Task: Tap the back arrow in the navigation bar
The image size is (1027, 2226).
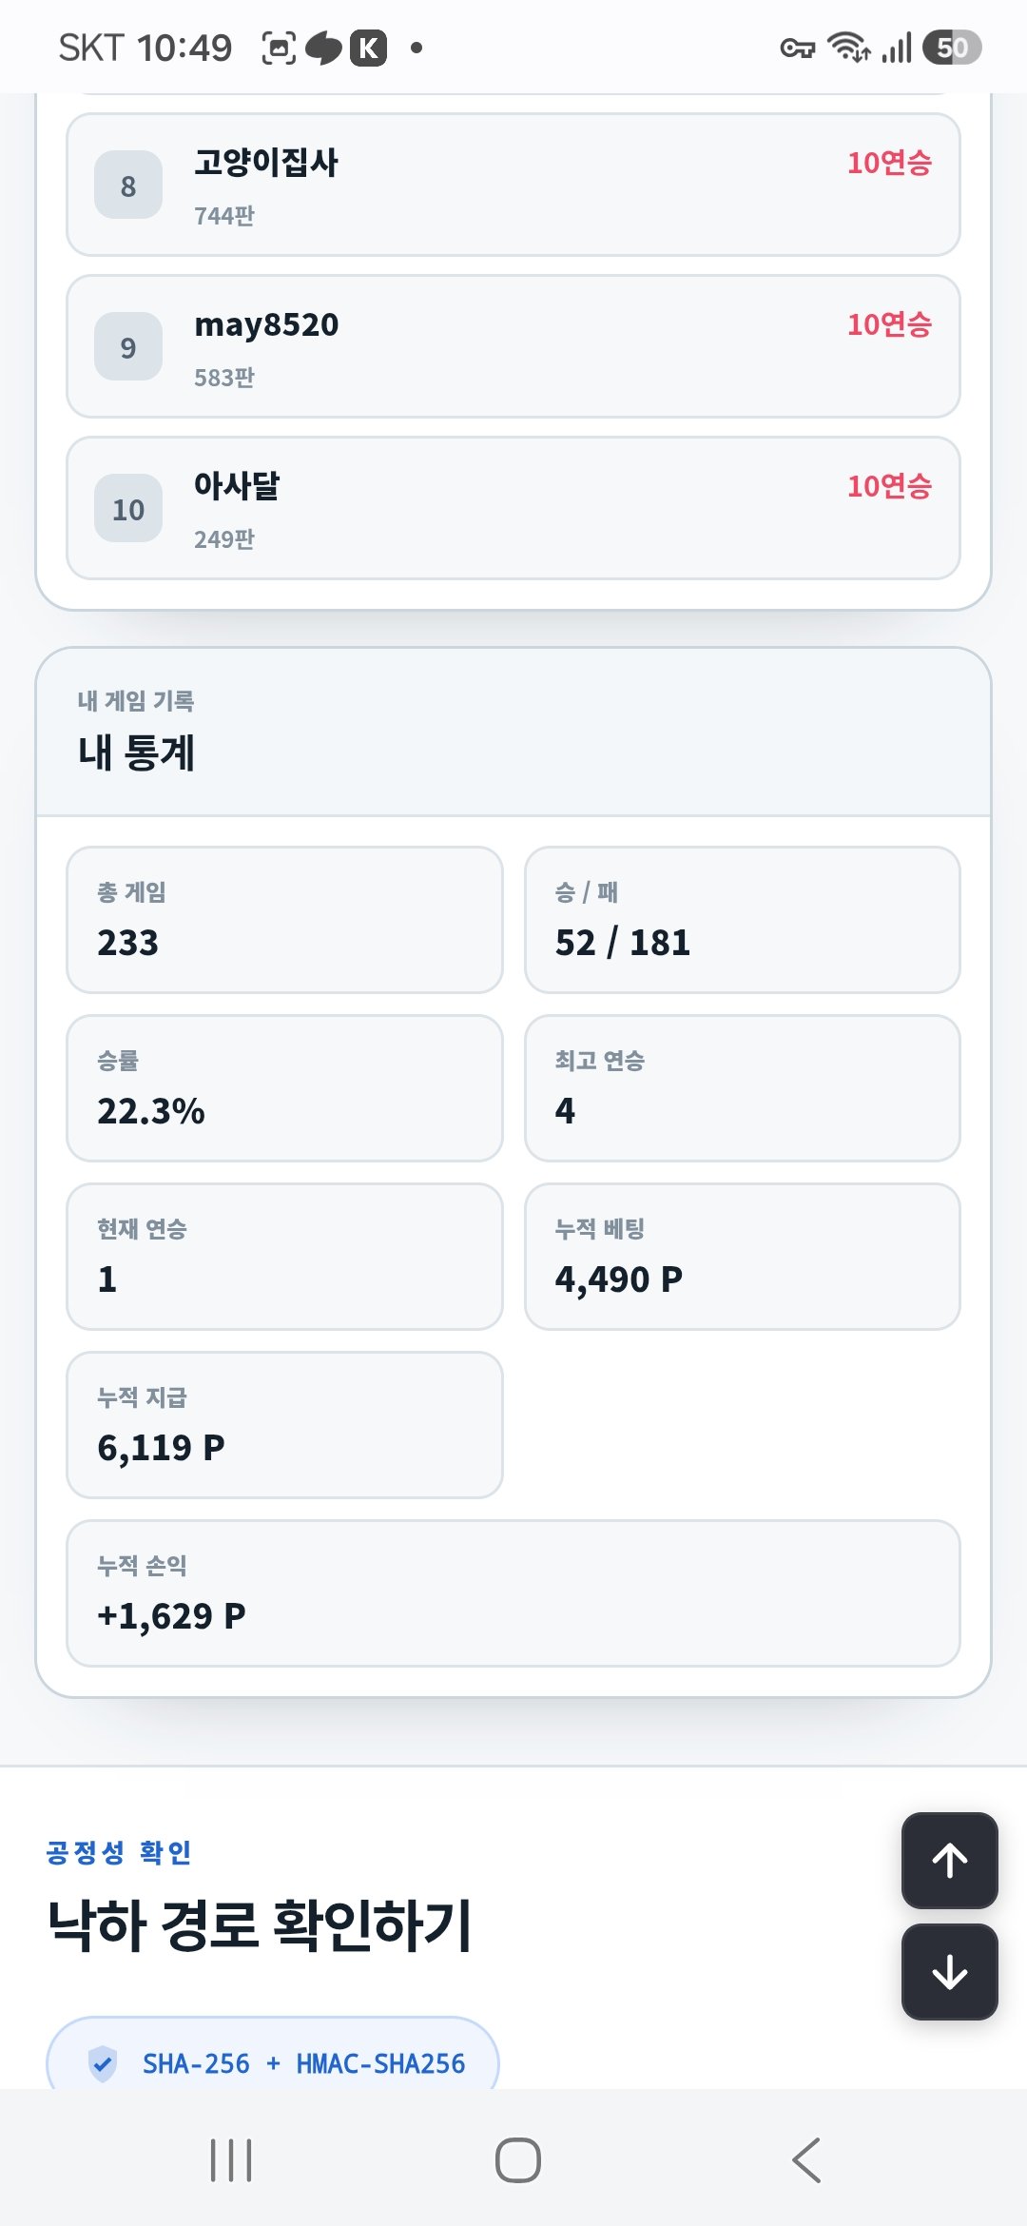Action: pos(805,2159)
